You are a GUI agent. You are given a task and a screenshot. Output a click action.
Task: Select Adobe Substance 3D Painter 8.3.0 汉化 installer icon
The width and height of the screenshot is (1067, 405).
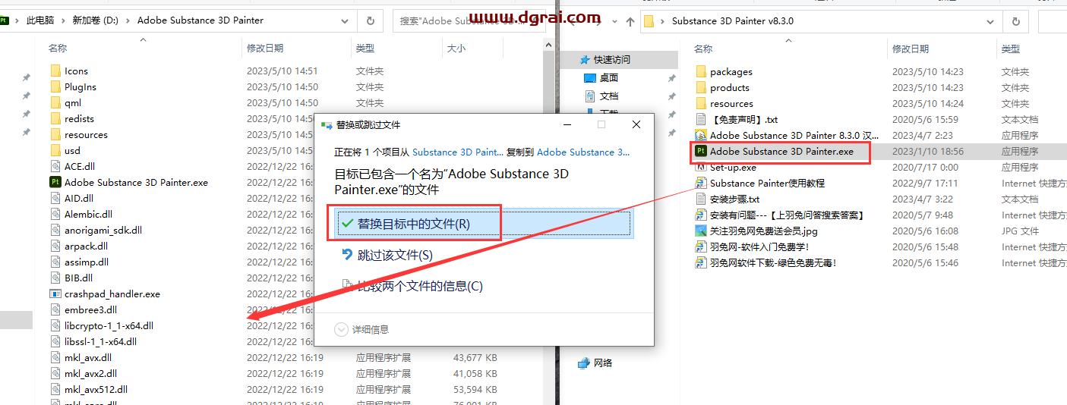701,135
